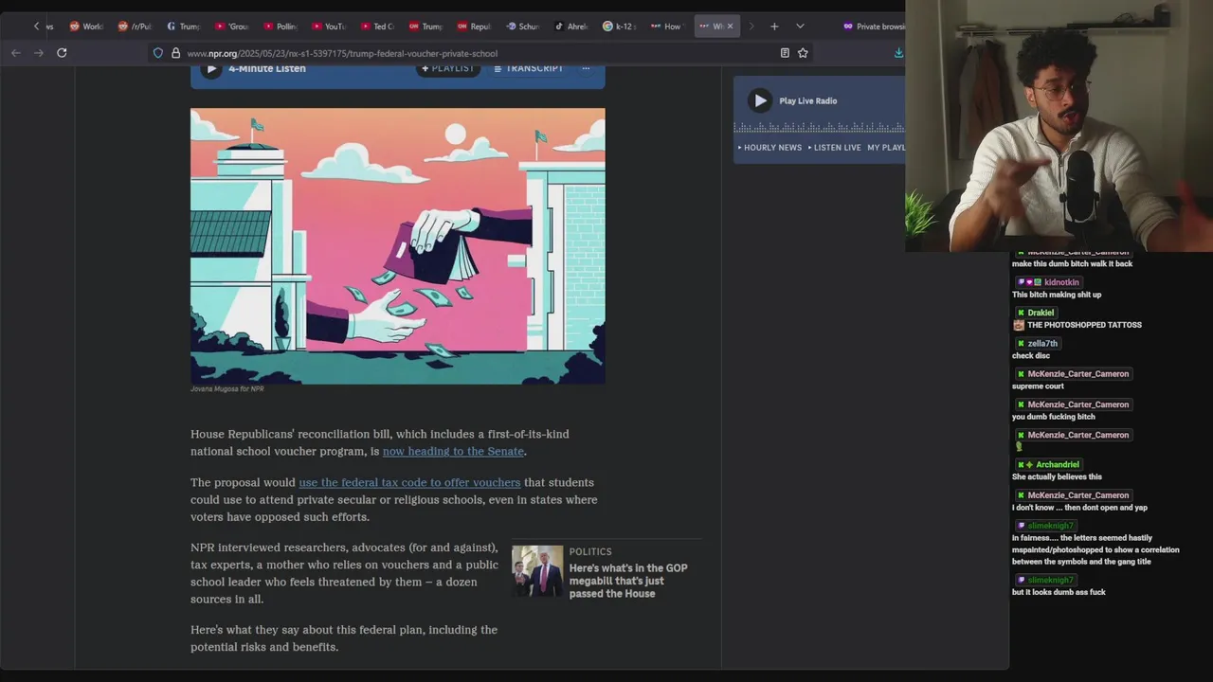Switch to the Google 'Trump' tab
Screen dimensions: 1213x682
[x=183, y=27]
